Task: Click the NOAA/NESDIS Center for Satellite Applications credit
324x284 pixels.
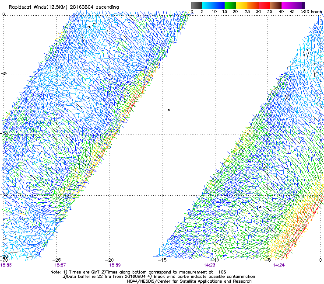Action: 189,281
